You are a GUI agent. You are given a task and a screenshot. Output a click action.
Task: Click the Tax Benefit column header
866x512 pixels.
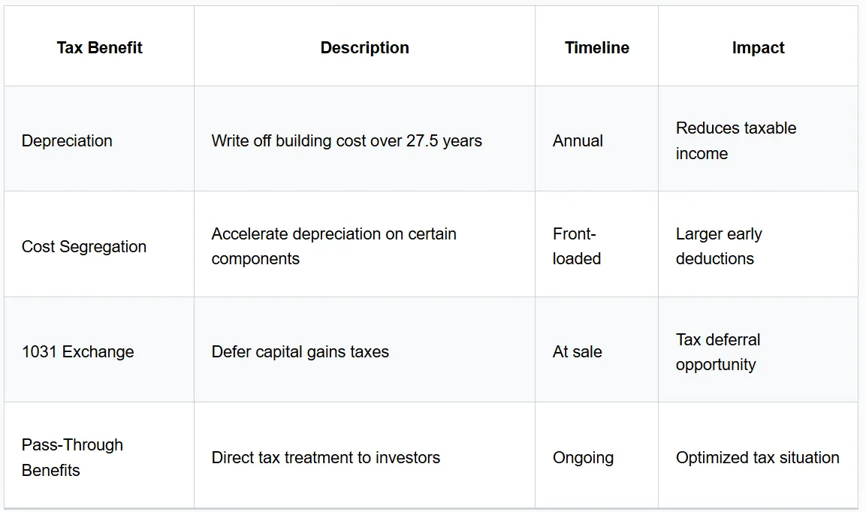tap(99, 47)
